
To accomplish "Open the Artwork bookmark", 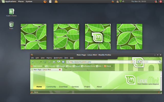I will (x=61, y=66).
